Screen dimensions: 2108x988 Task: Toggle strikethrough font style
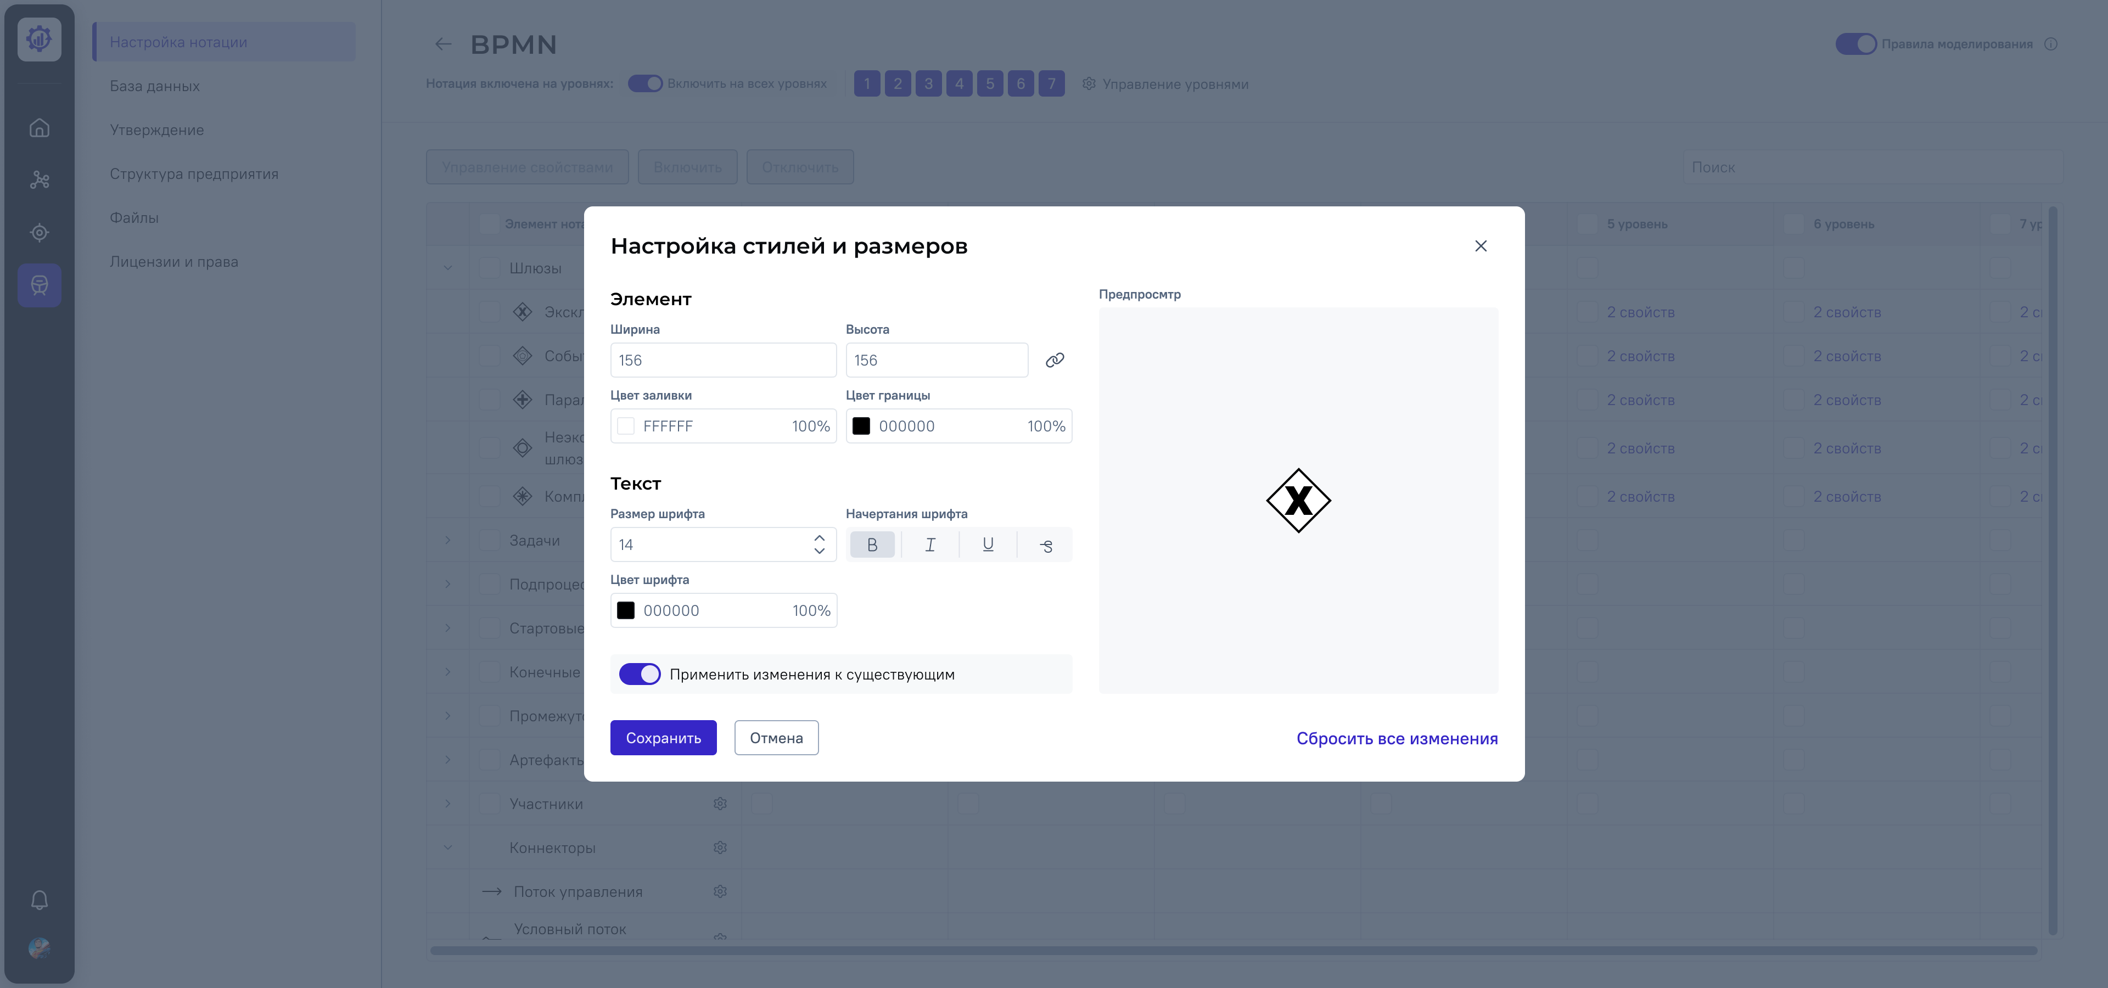click(x=1046, y=544)
